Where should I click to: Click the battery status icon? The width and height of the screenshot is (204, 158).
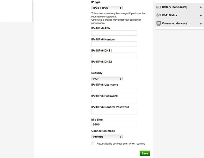[x=158, y=7]
